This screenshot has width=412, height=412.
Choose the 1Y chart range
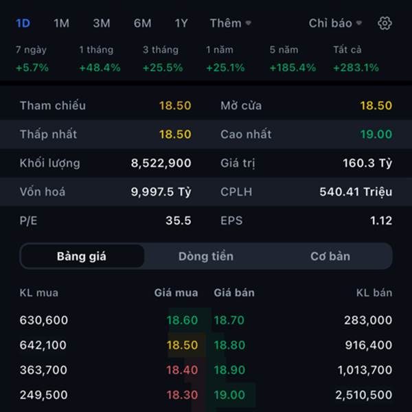click(x=181, y=23)
